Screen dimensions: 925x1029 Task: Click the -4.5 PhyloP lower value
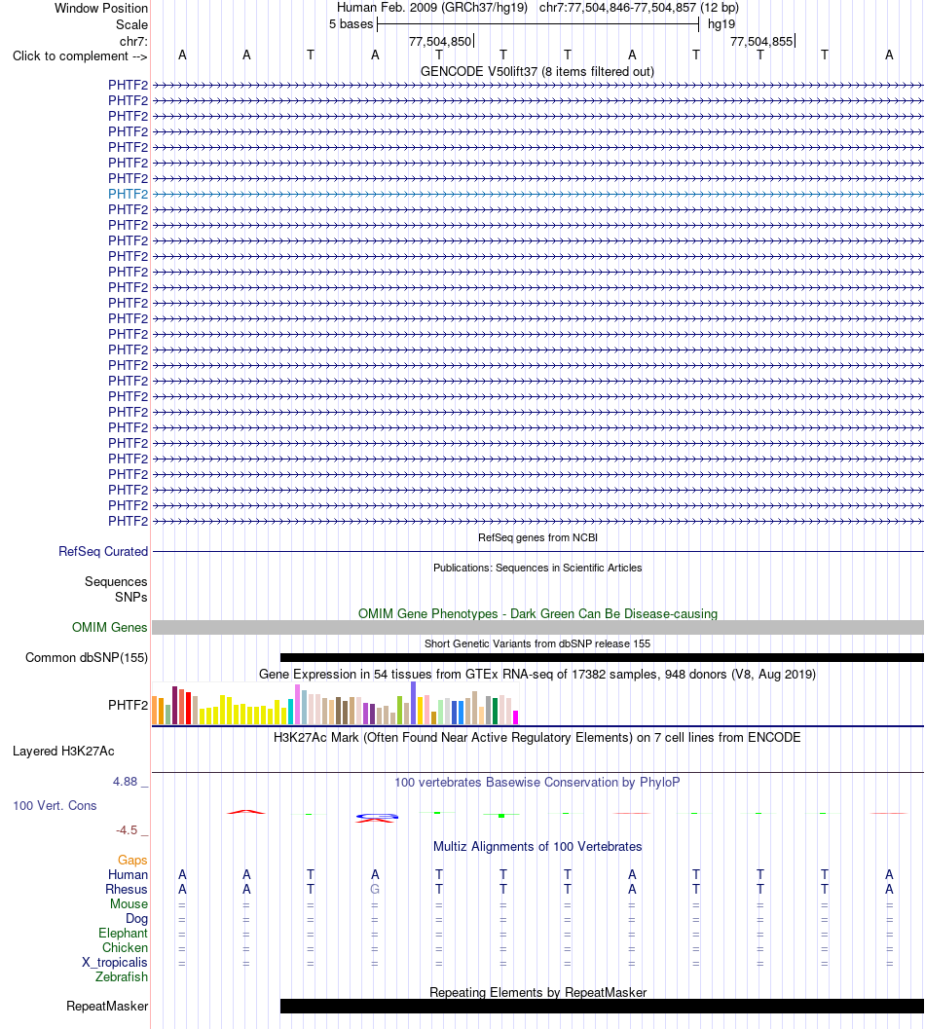[x=127, y=830]
